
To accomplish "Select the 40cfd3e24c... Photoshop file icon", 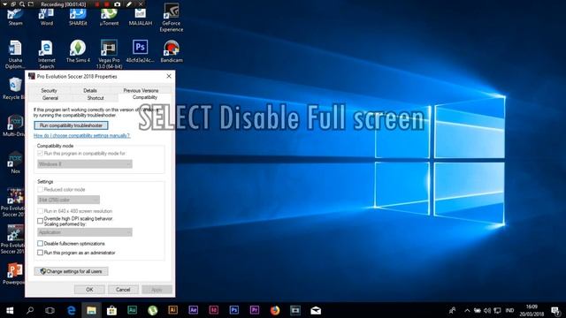I will pyautogui.click(x=141, y=51).
